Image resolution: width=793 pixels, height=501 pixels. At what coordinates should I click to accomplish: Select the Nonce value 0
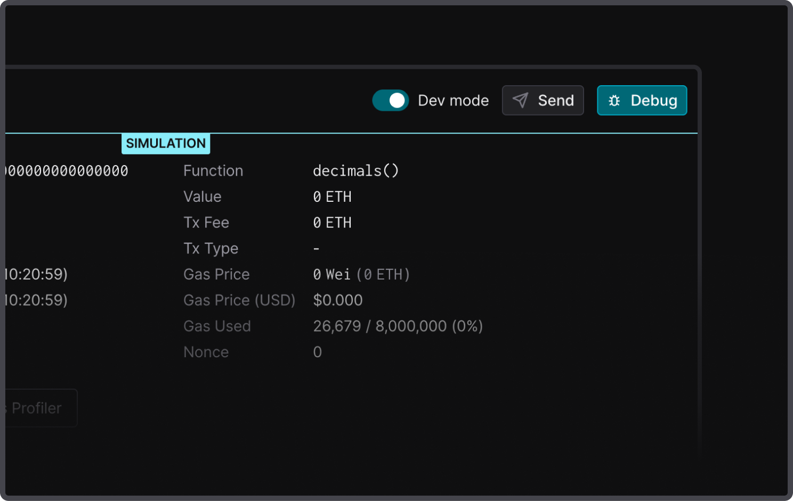pos(317,352)
